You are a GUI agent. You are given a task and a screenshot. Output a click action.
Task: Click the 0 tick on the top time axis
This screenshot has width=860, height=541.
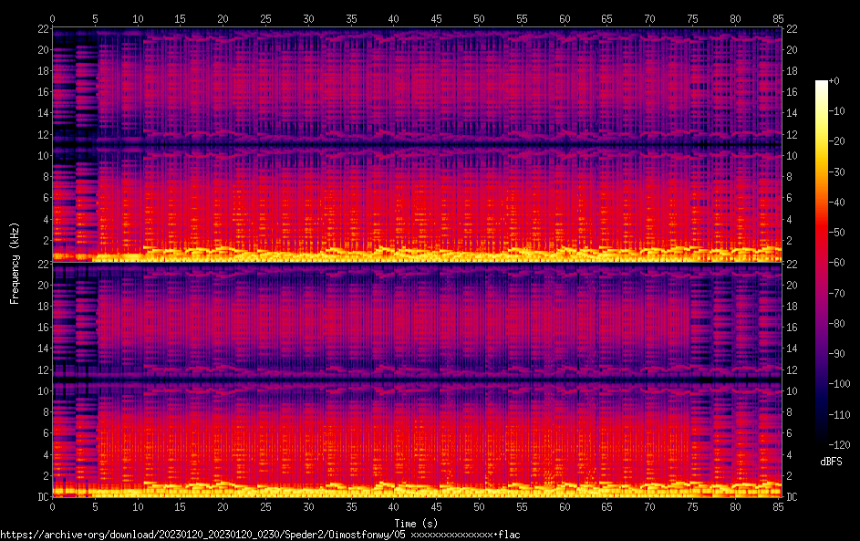pos(53,18)
